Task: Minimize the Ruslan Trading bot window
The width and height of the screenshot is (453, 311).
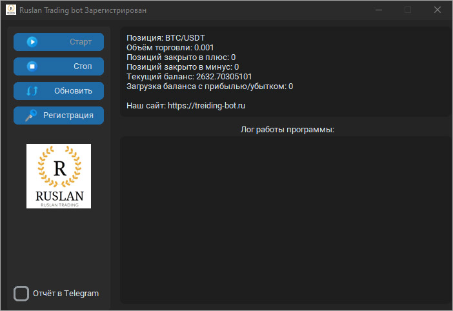Action: tap(379, 10)
